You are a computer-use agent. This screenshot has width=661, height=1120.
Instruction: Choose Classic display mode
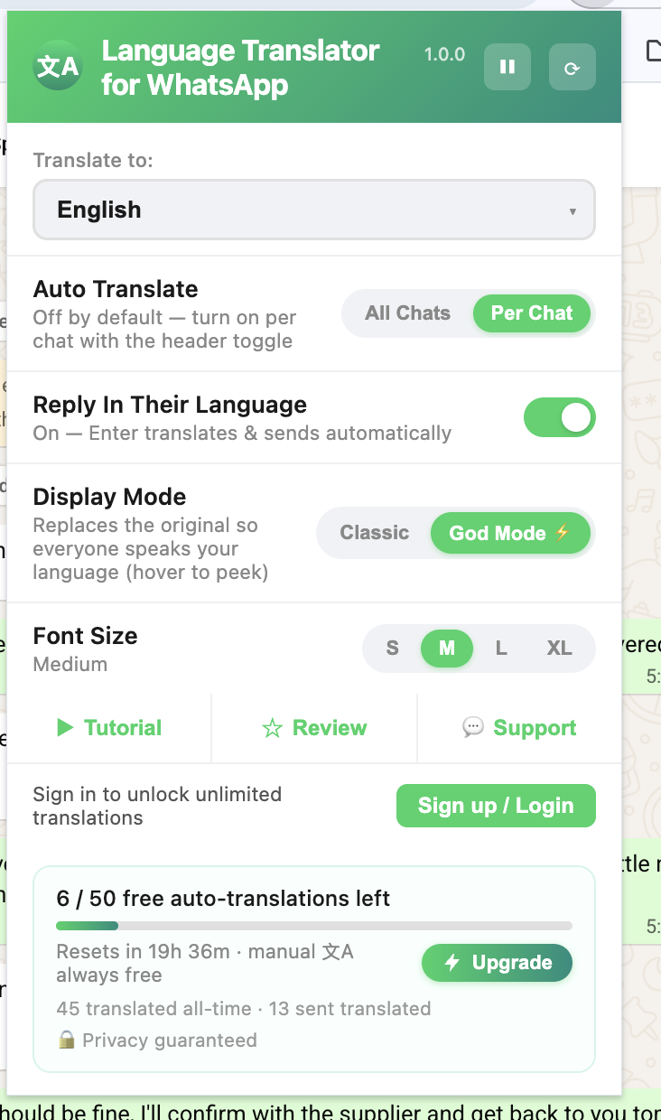pos(374,533)
